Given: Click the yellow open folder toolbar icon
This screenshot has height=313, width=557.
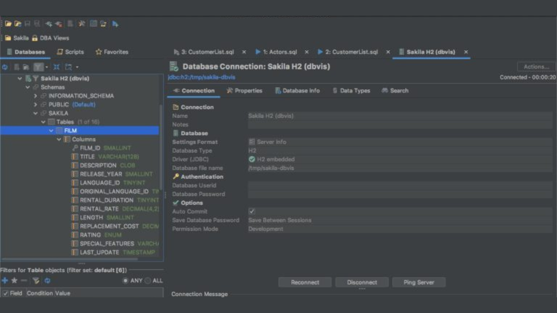Looking at the screenshot, I should (8, 24).
